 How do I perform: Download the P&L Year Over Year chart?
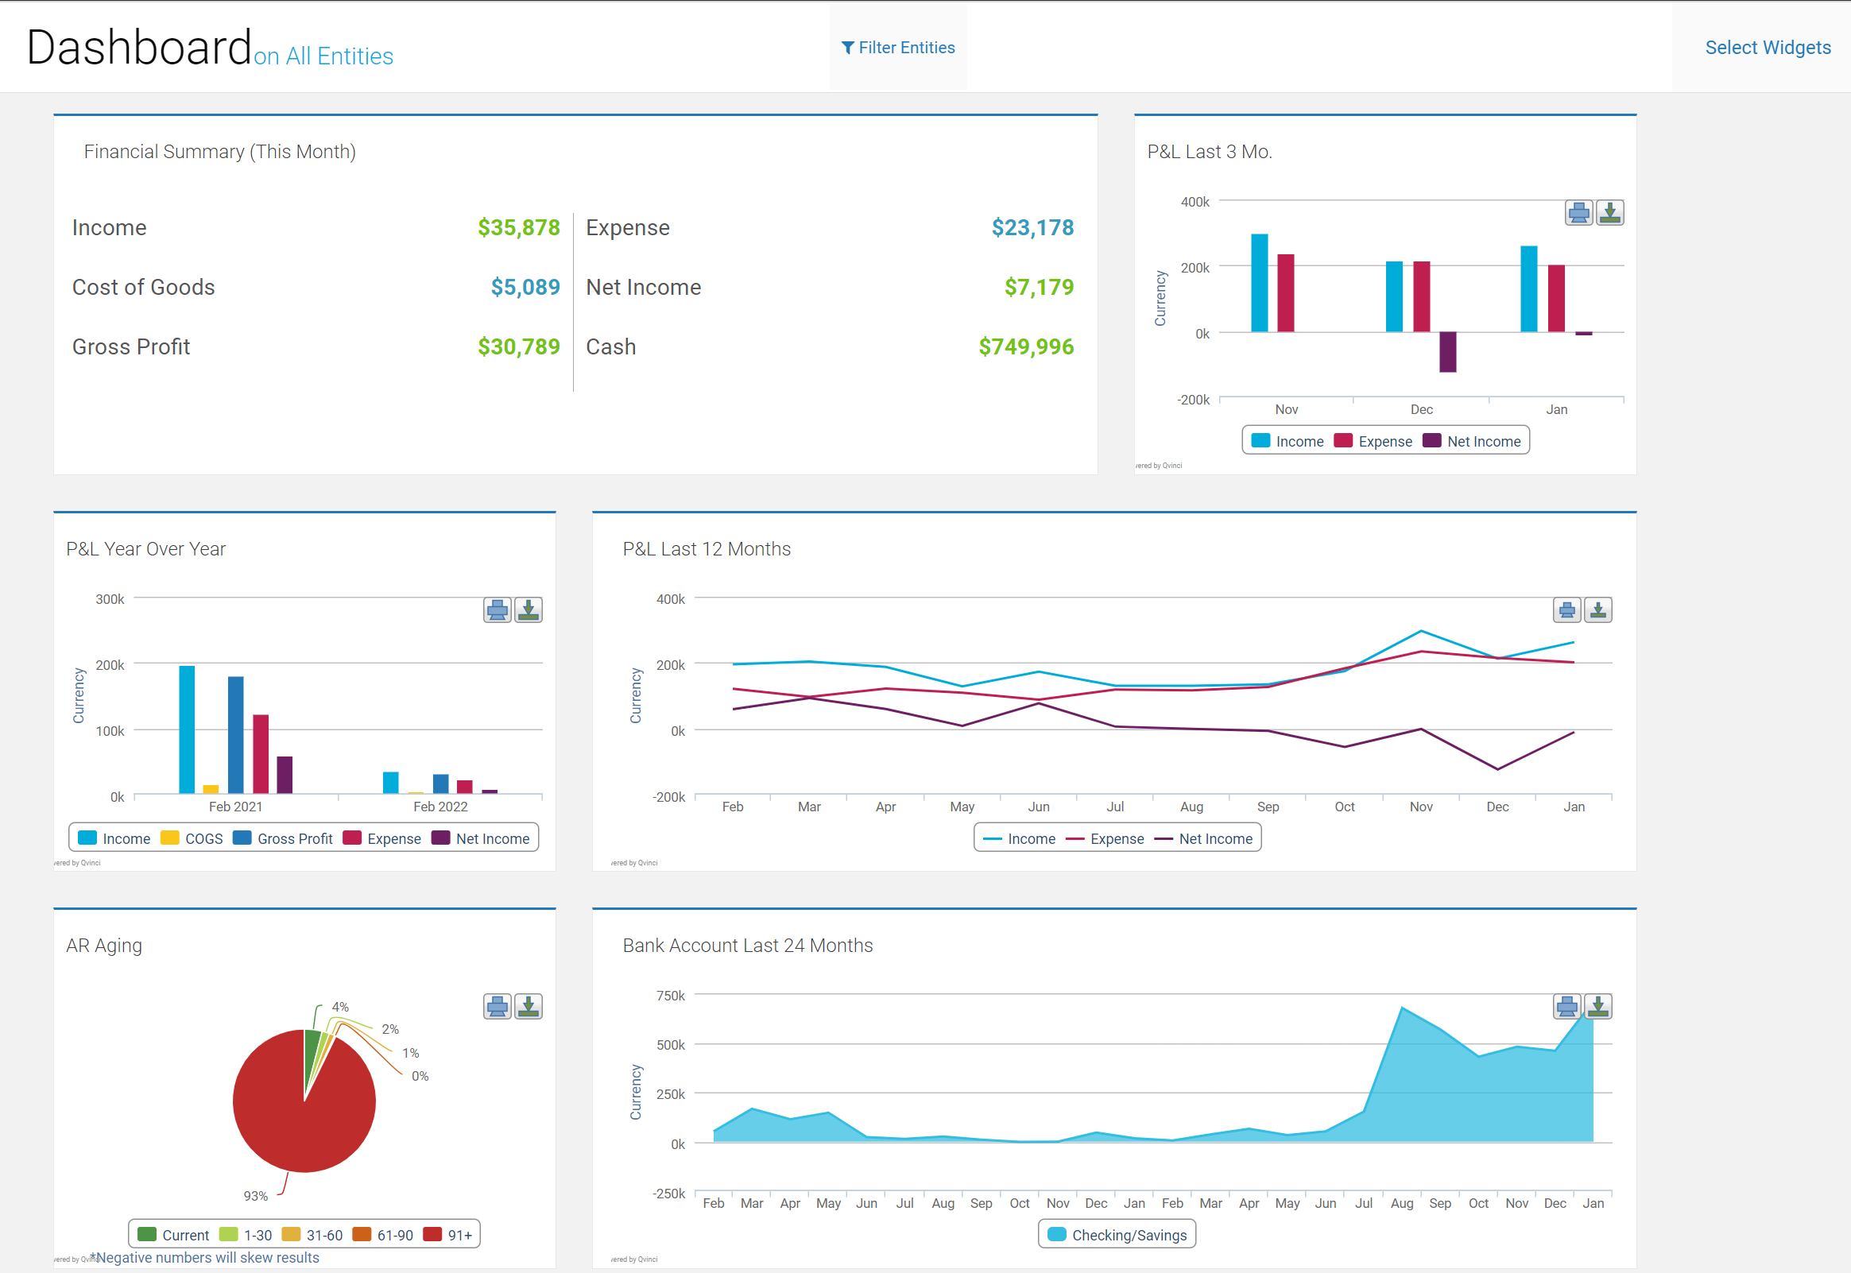(529, 610)
